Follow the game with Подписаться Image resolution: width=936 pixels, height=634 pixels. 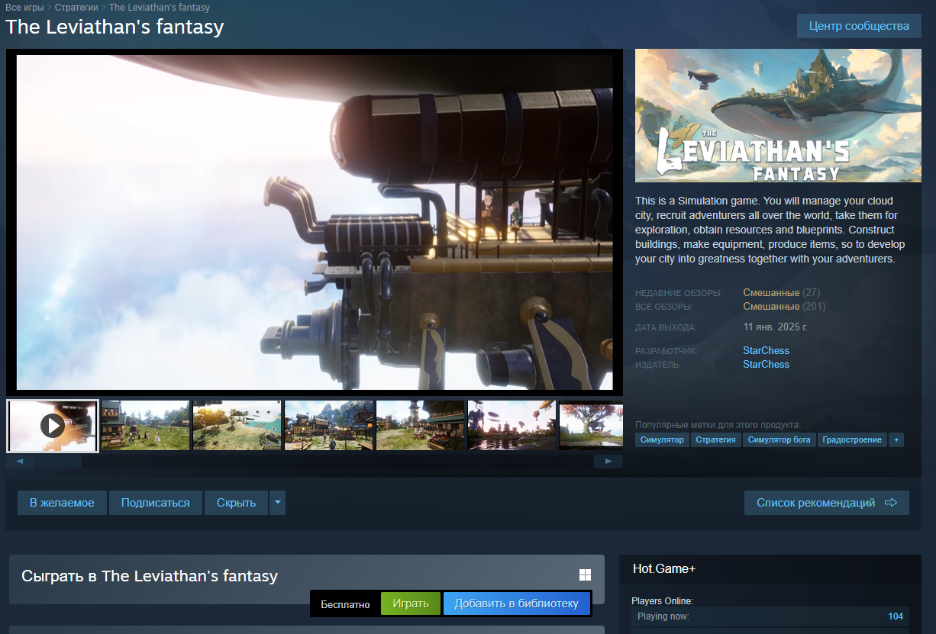[155, 503]
